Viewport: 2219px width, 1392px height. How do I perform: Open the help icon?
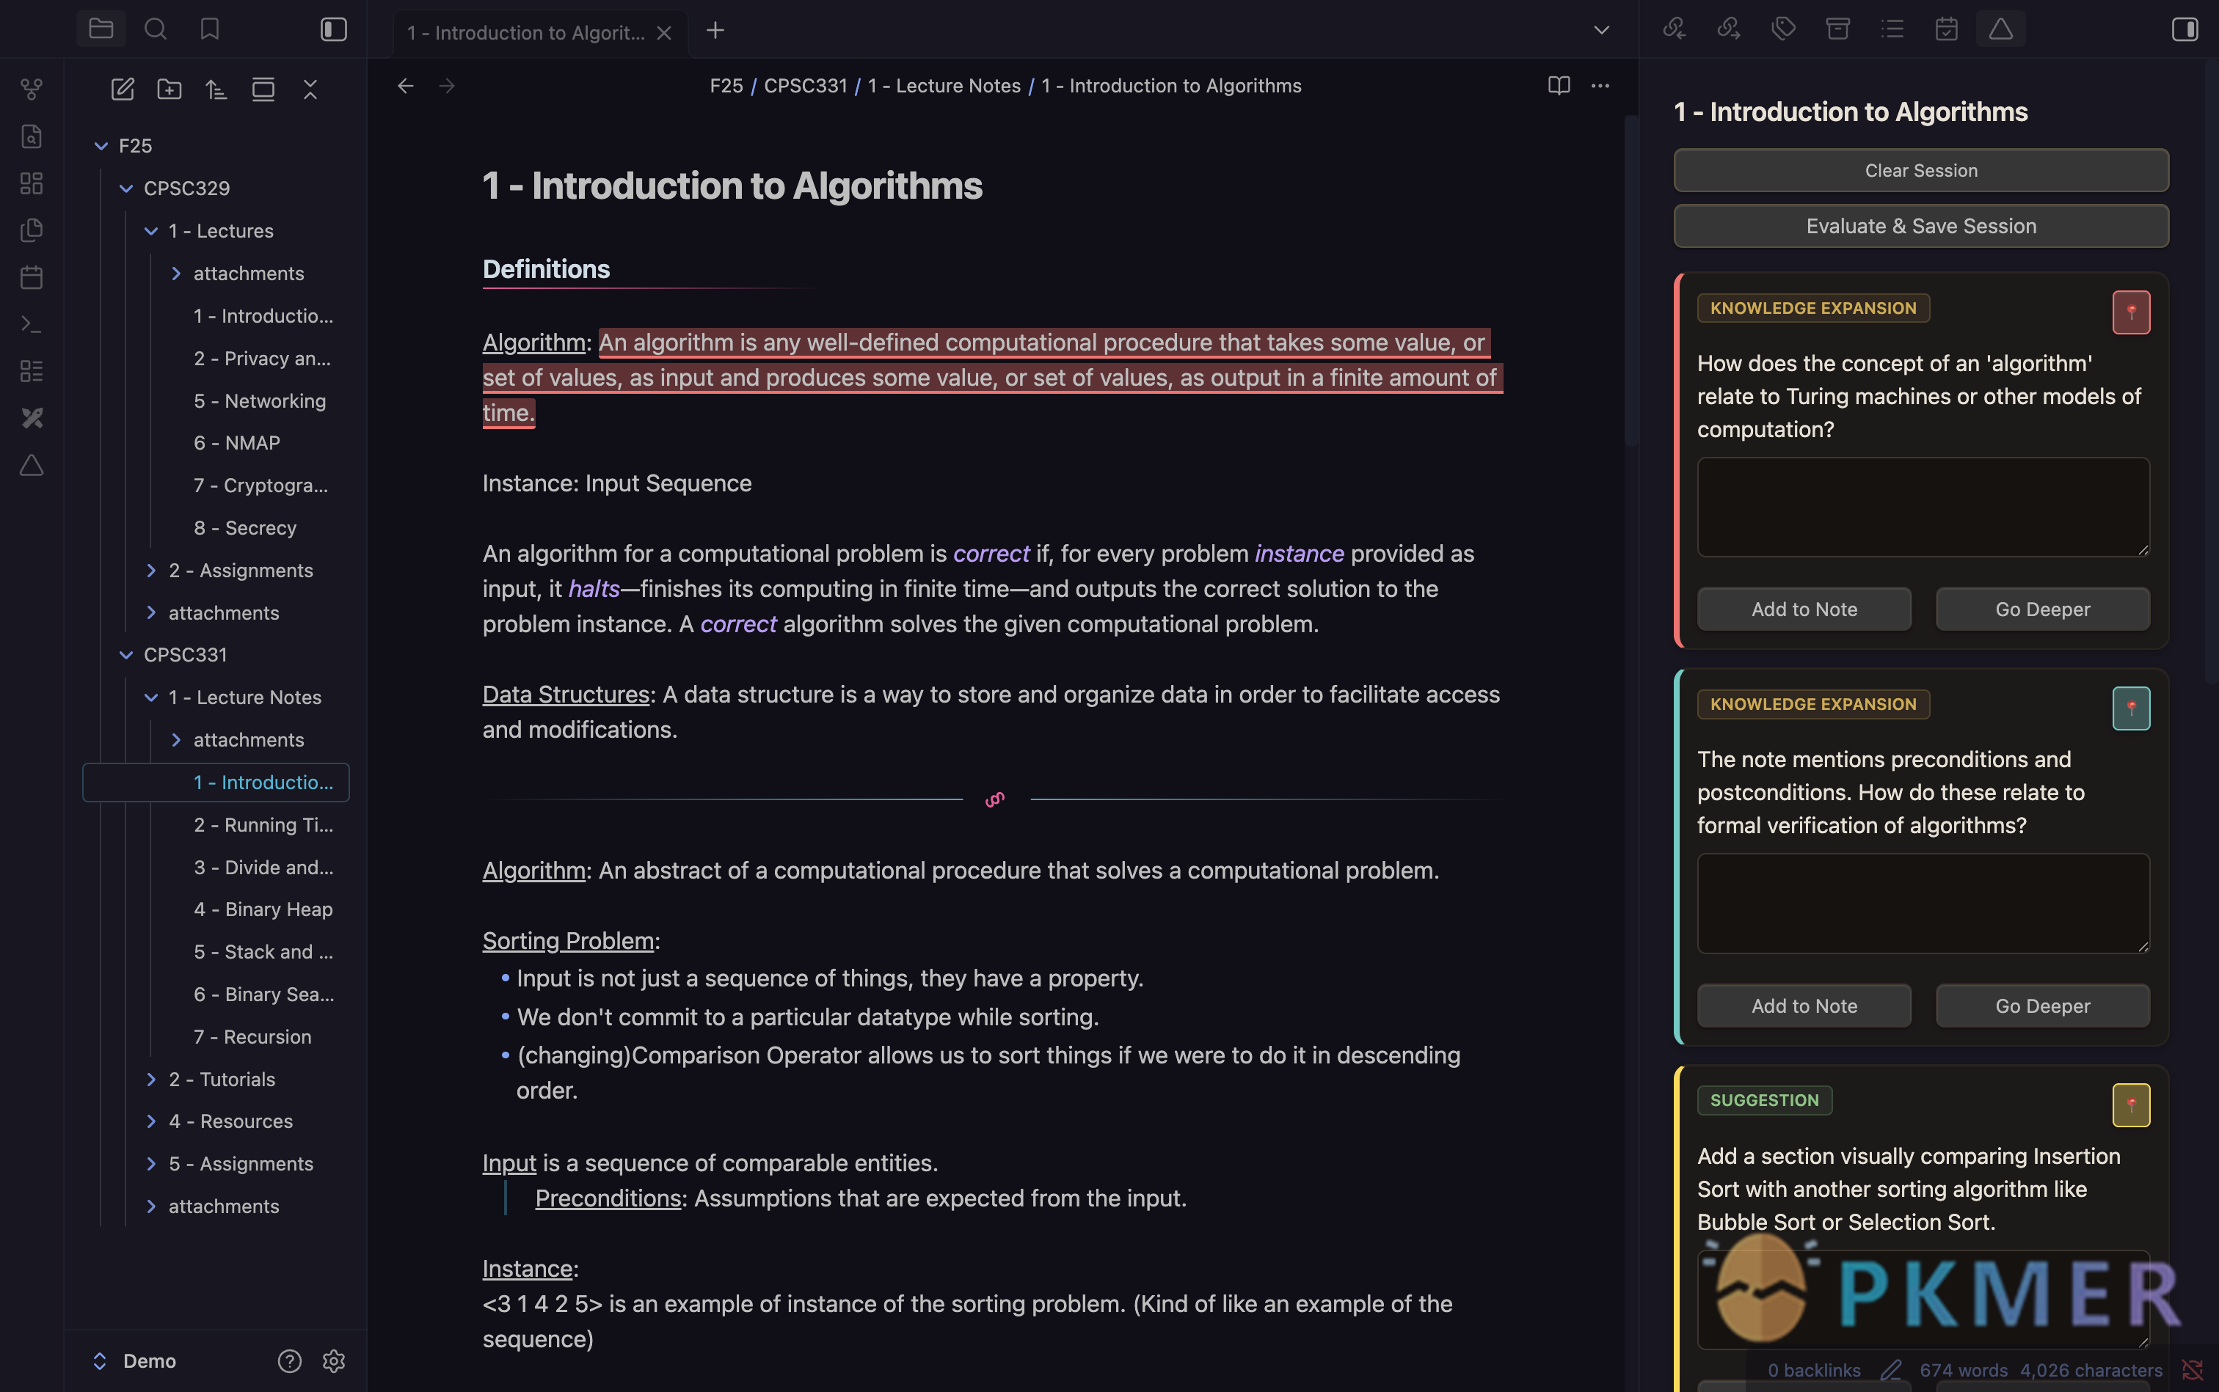click(x=289, y=1360)
